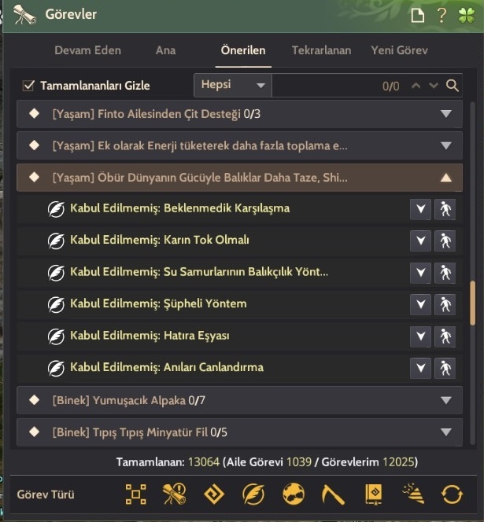Click the navigate icon for Şüpheli Yöntem
484x522 pixels.
[x=445, y=304]
